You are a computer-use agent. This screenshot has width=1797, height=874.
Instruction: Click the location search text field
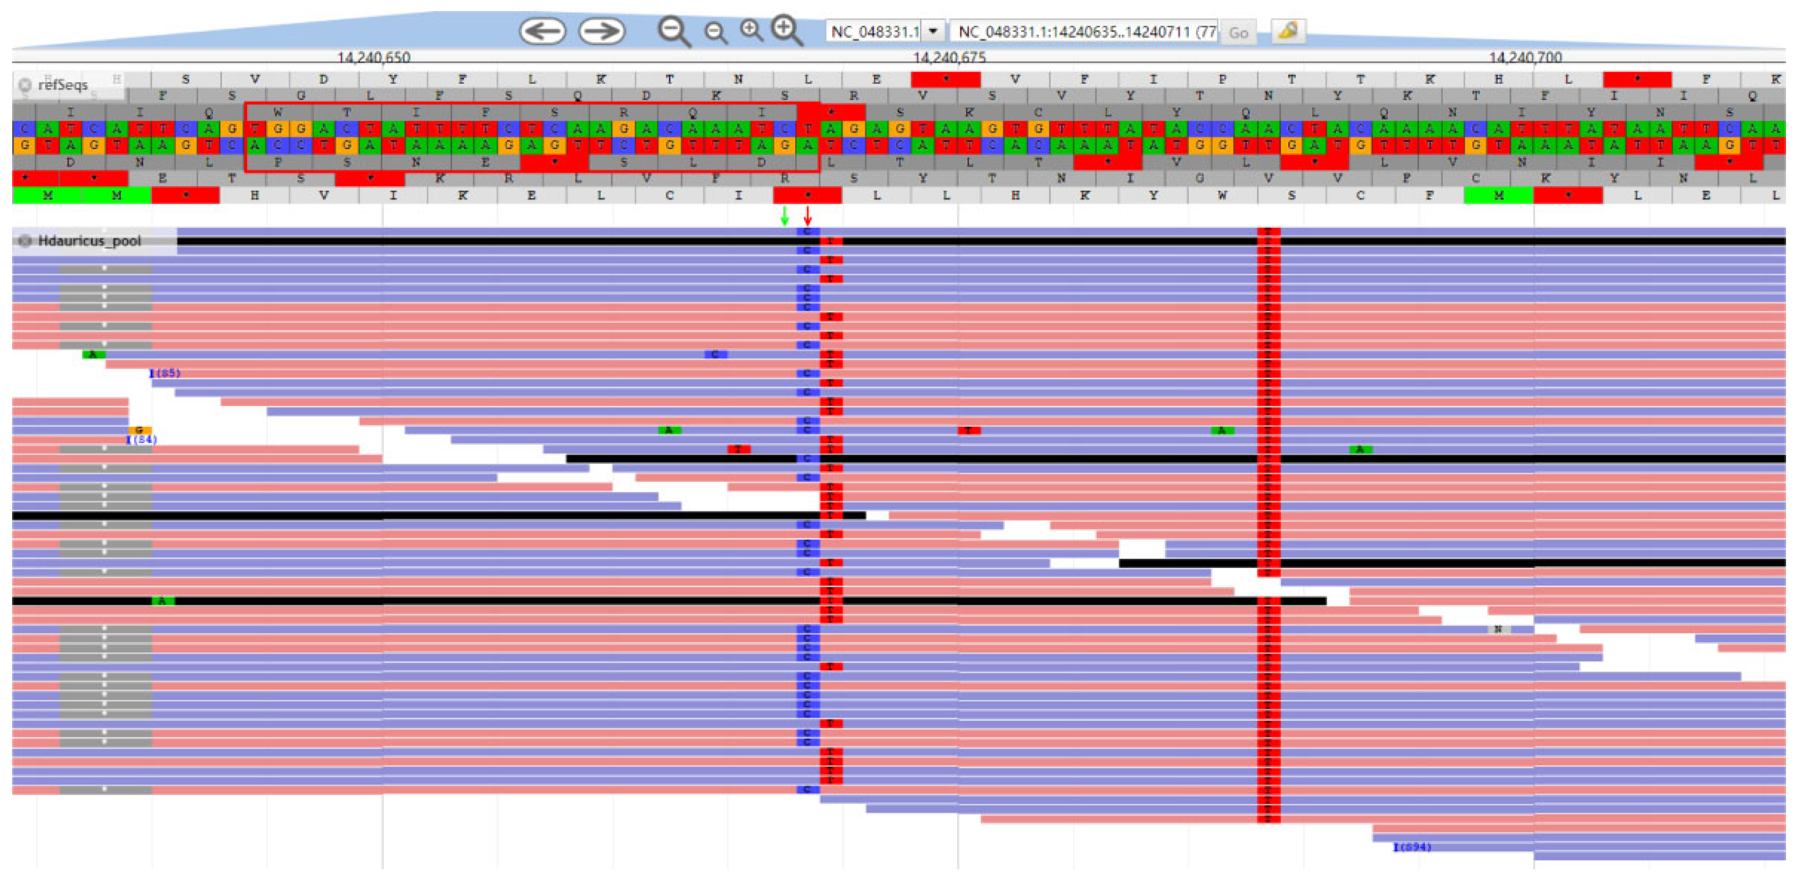pyautogui.click(x=1085, y=32)
